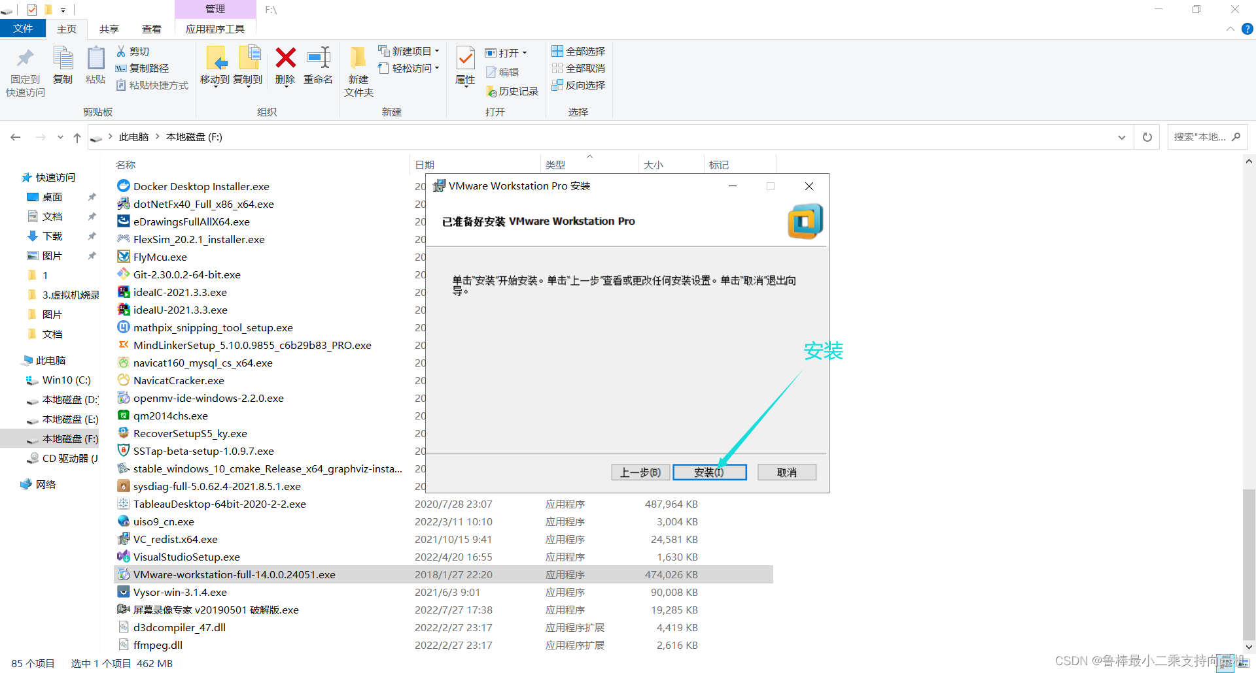The width and height of the screenshot is (1256, 673).
Task: Refresh the folder view
Action: point(1147,137)
